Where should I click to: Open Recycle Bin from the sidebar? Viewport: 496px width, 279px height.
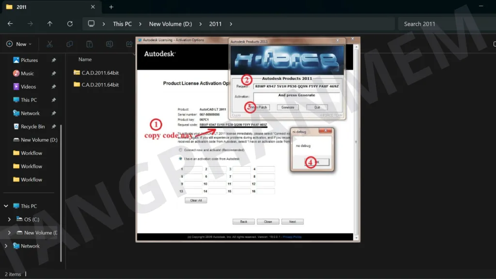coord(32,126)
